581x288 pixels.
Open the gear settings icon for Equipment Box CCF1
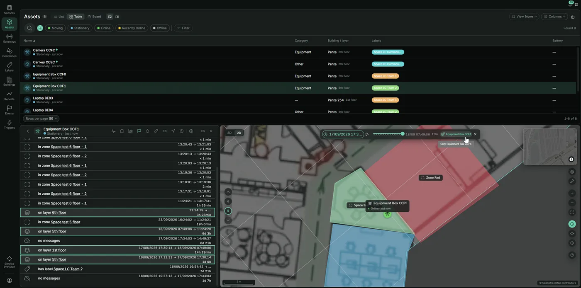[x=191, y=131]
